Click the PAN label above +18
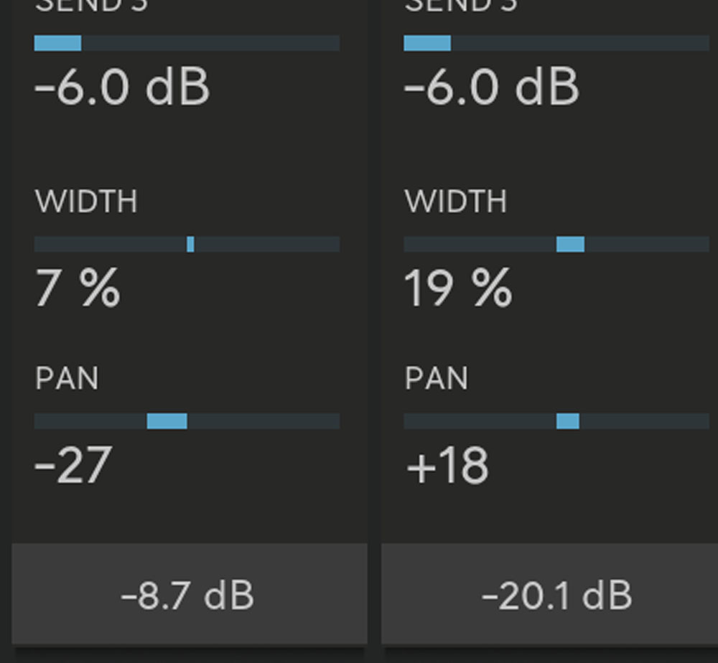Screen dimensions: 718x663 pyautogui.click(x=437, y=379)
